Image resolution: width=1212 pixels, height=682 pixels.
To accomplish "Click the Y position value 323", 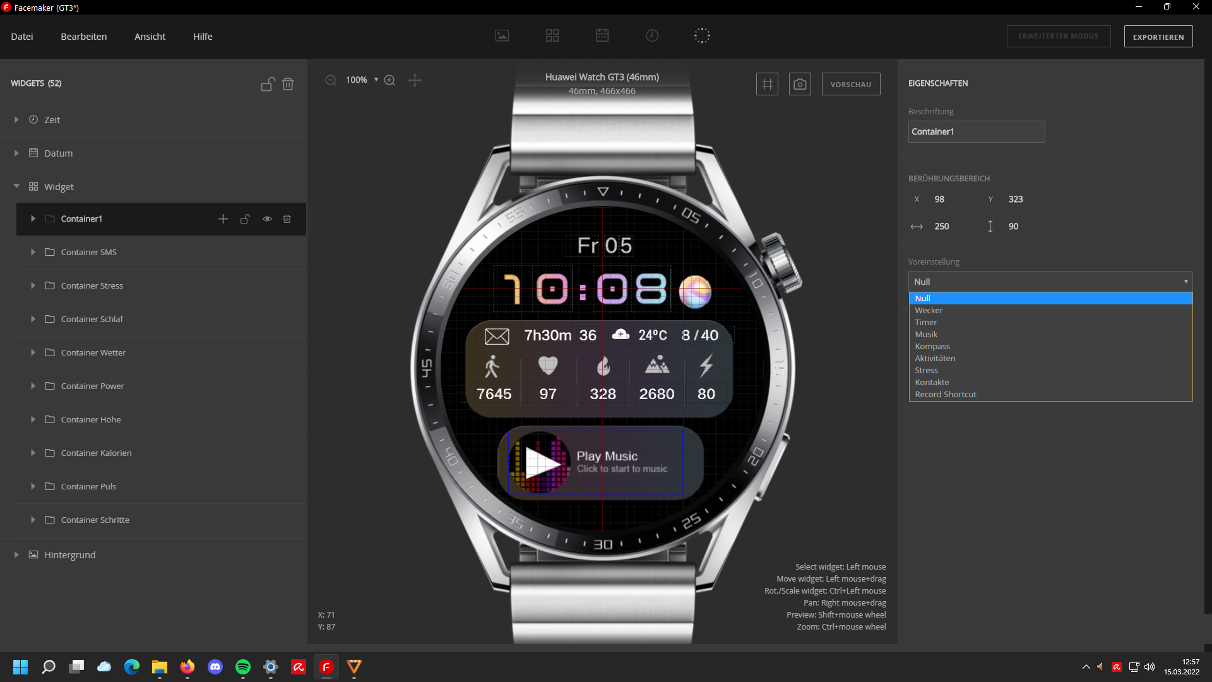I will click(1015, 200).
